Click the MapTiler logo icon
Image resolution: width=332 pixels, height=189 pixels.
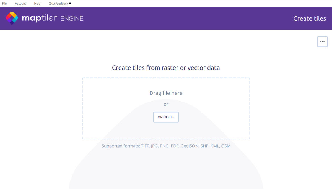click(12, 18)
